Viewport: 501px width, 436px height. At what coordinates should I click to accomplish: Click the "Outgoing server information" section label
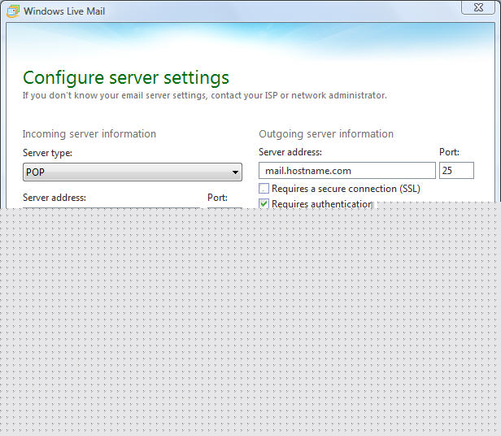(x=325, y=134)
